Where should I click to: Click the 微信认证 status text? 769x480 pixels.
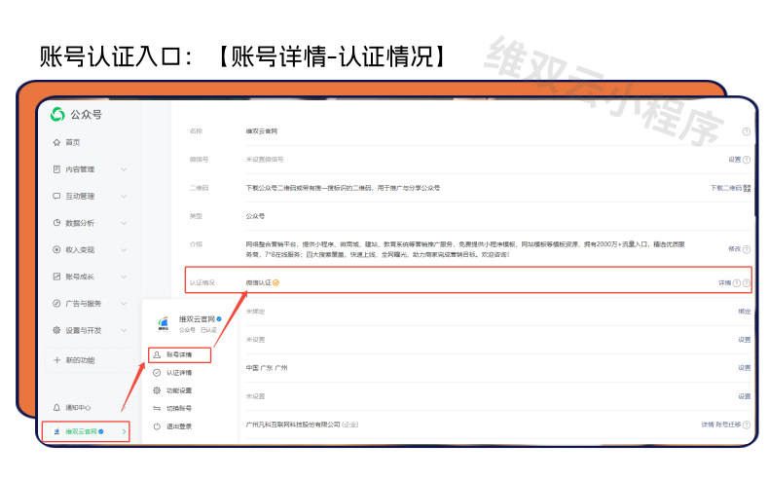click(x=259, y=283)
